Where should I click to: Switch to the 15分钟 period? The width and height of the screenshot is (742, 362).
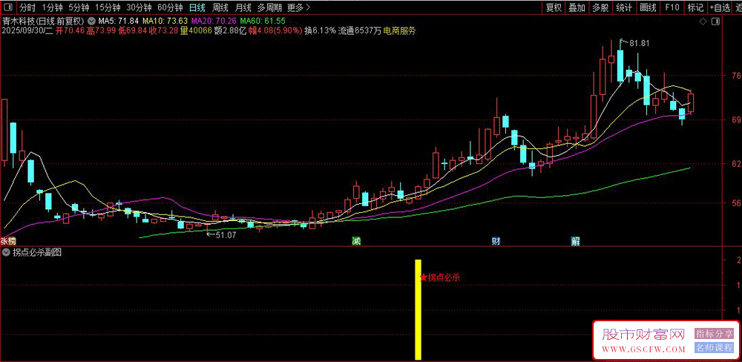[x=107, y=7]
